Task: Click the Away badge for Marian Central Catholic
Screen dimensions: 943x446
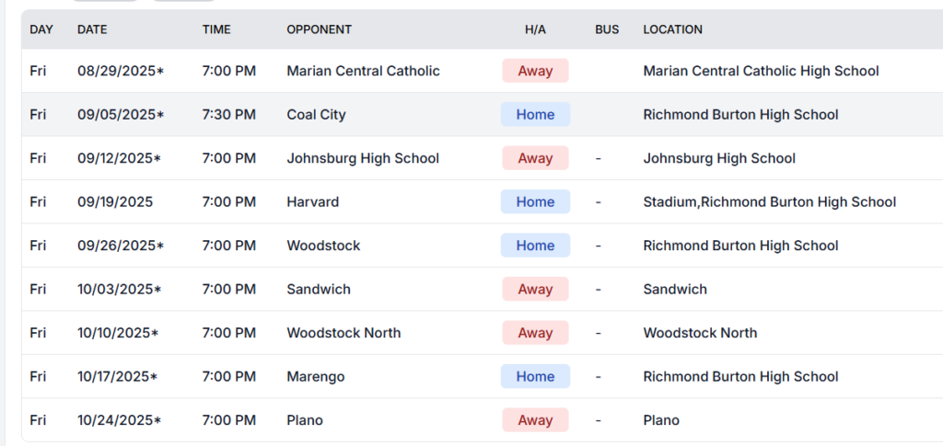Action: point(535,71)
